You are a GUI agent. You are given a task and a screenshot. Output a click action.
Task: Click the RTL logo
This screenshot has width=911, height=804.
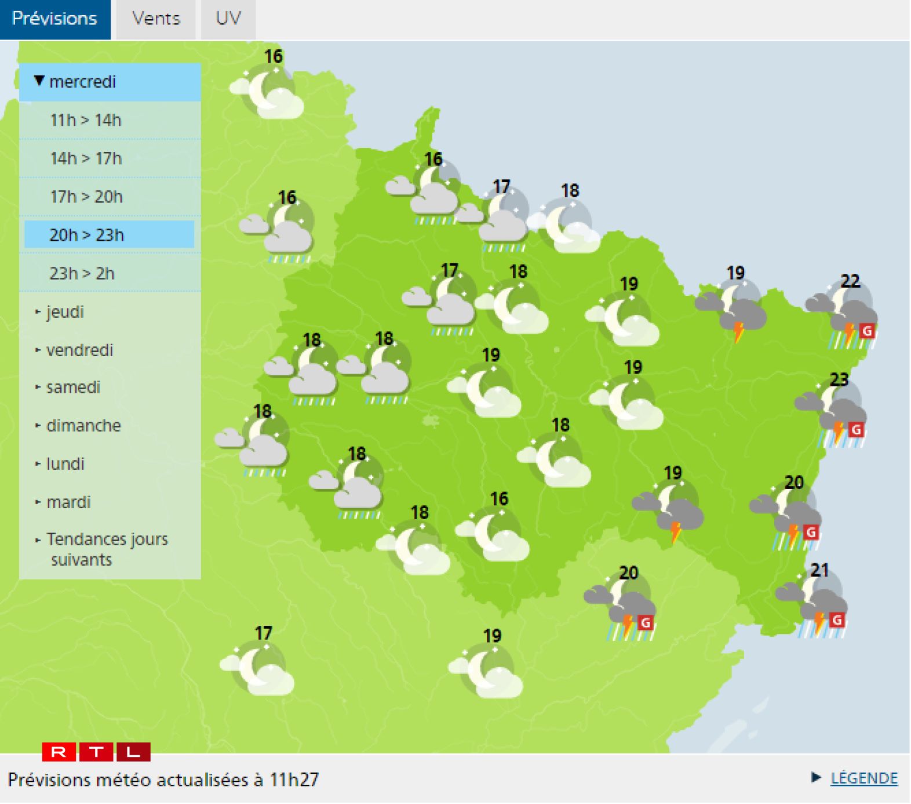pyautogui.click(x=96, y=752)
